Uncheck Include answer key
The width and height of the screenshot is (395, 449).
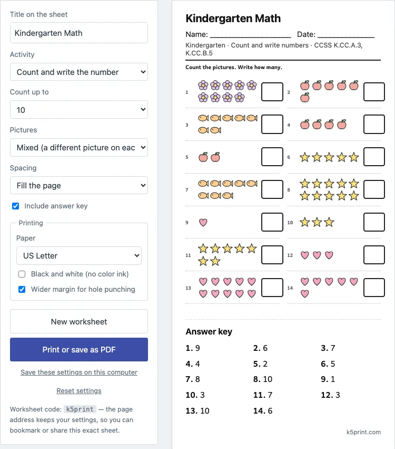pos(15,206)
